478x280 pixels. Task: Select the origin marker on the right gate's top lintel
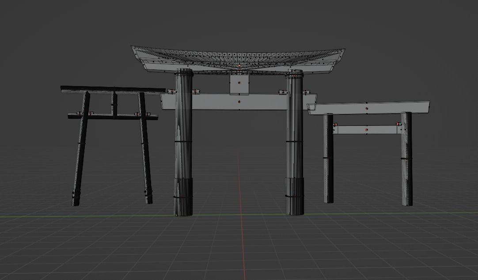[x=367, y=108]
